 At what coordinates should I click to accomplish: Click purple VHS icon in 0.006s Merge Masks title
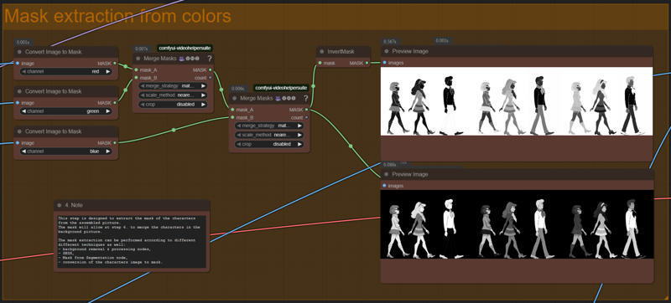(x=278, y=98)
